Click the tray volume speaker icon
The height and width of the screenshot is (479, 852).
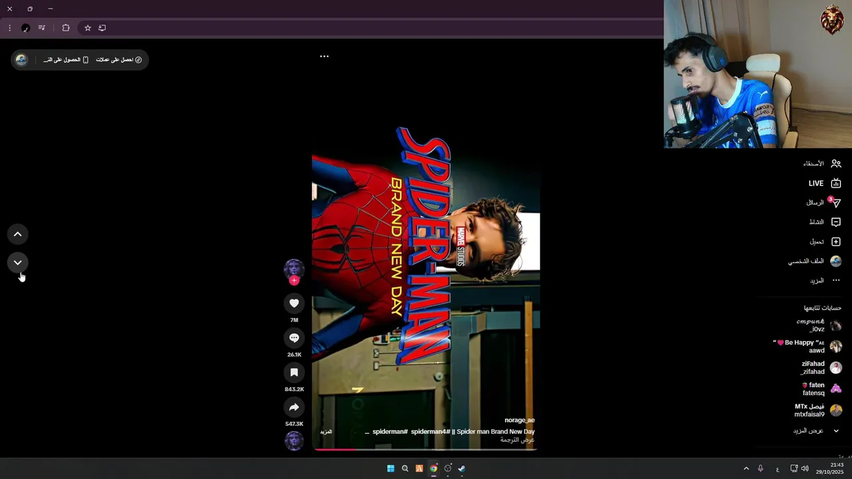pos(805,468)
